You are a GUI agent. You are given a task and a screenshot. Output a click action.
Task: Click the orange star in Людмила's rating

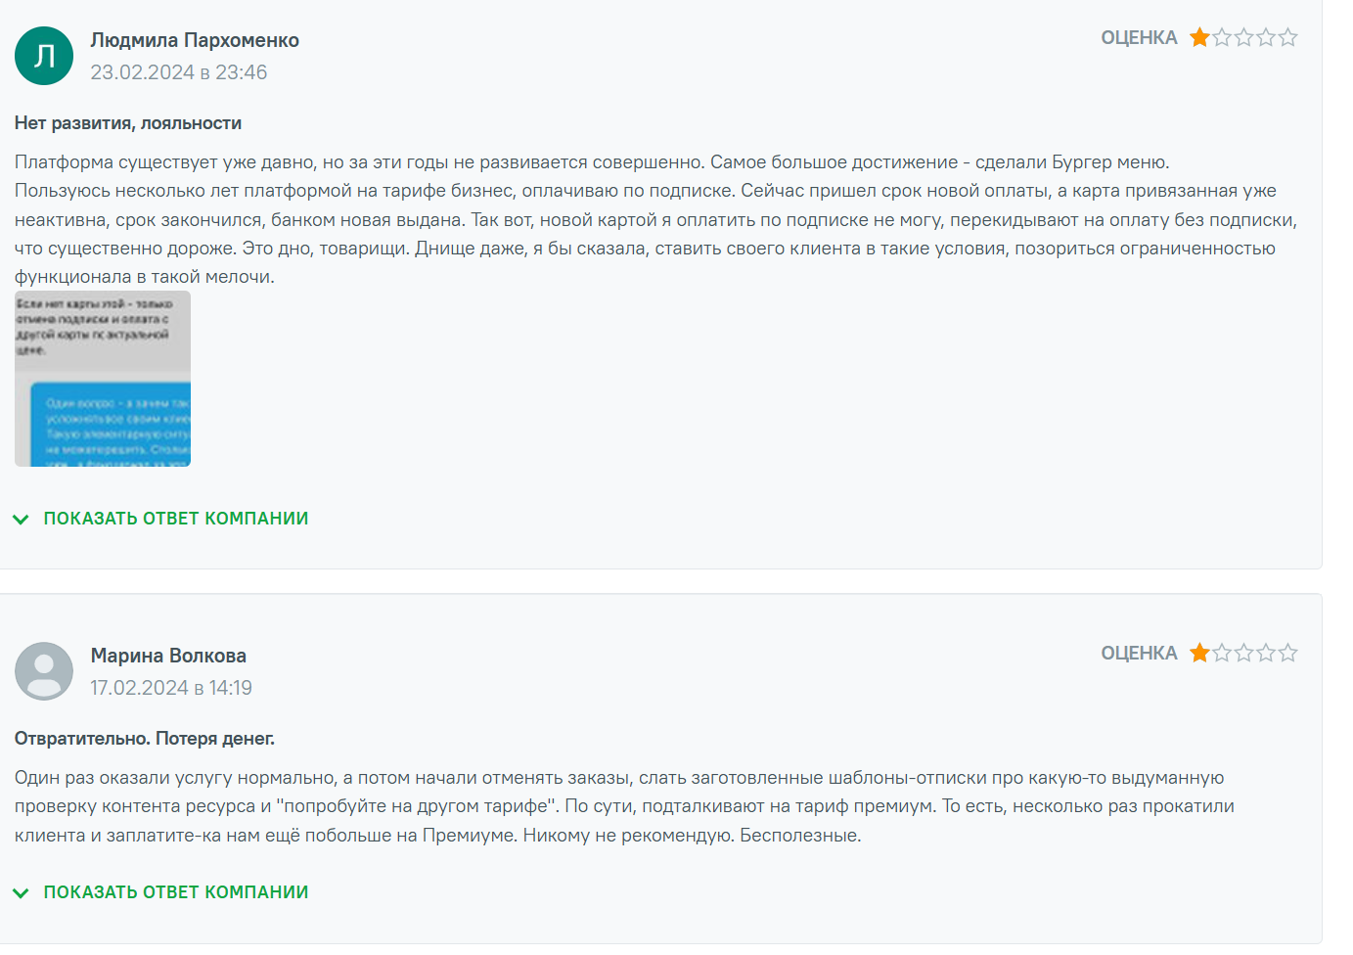1199,38
